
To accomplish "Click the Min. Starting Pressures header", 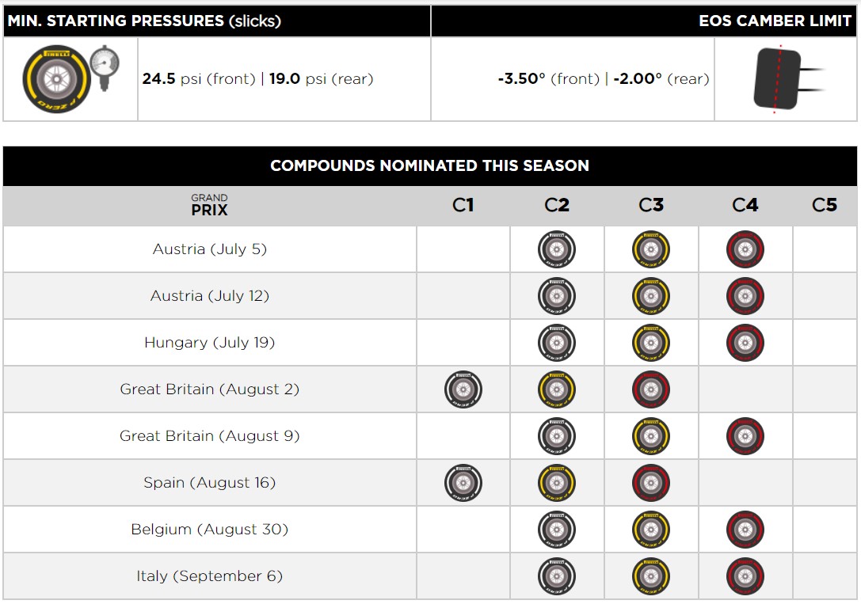I will pos(144,21).
